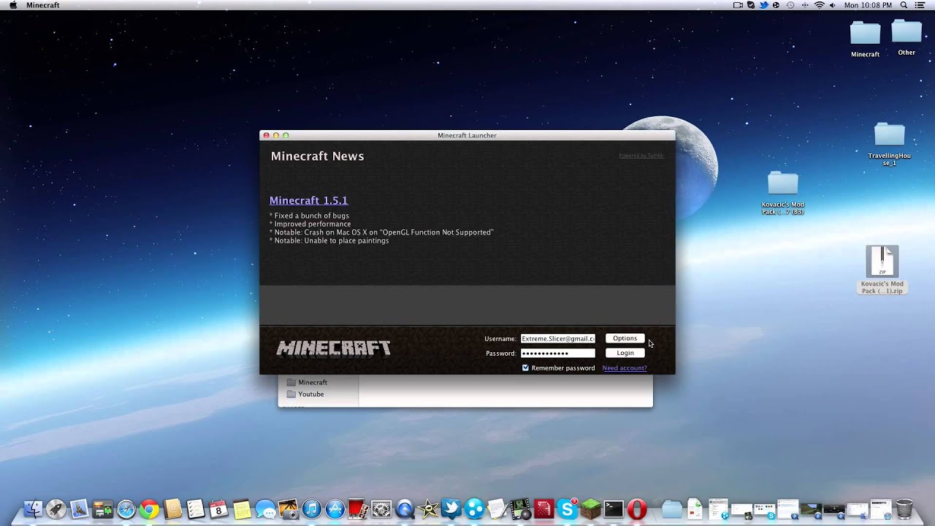935x526 pixels.
Task: Click the camera recording icon in the menu bar
Action: click(738, 5)
